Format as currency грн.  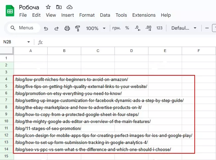[x=116, y=28]
